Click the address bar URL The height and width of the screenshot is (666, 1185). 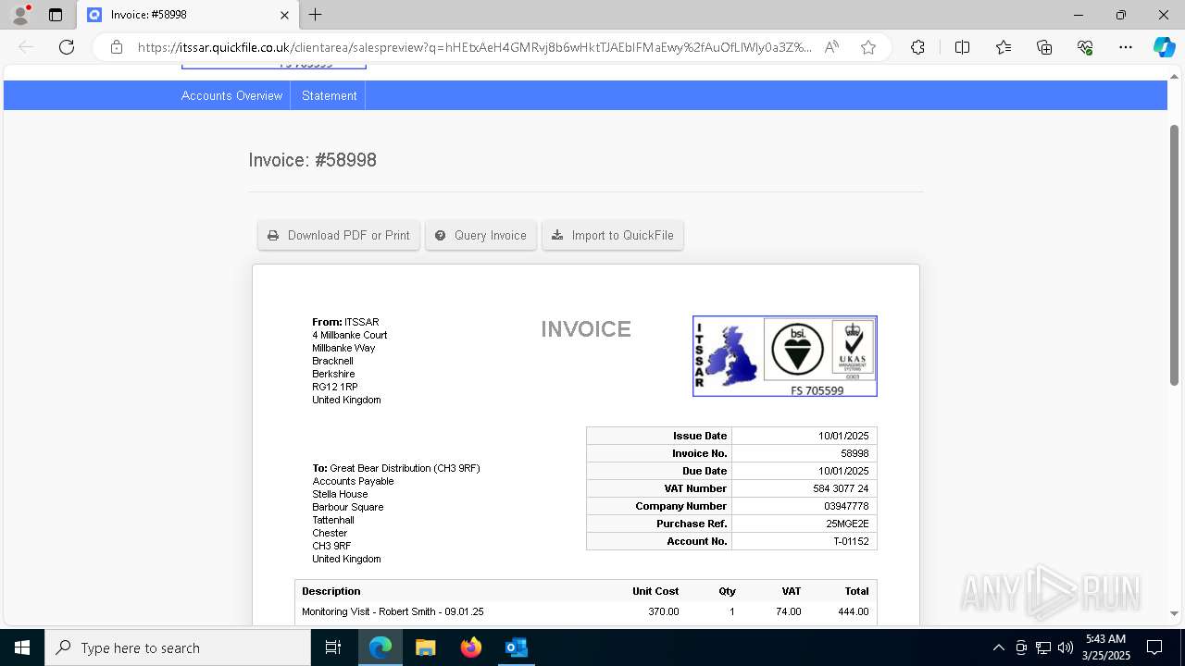click(x=474, y=47)
